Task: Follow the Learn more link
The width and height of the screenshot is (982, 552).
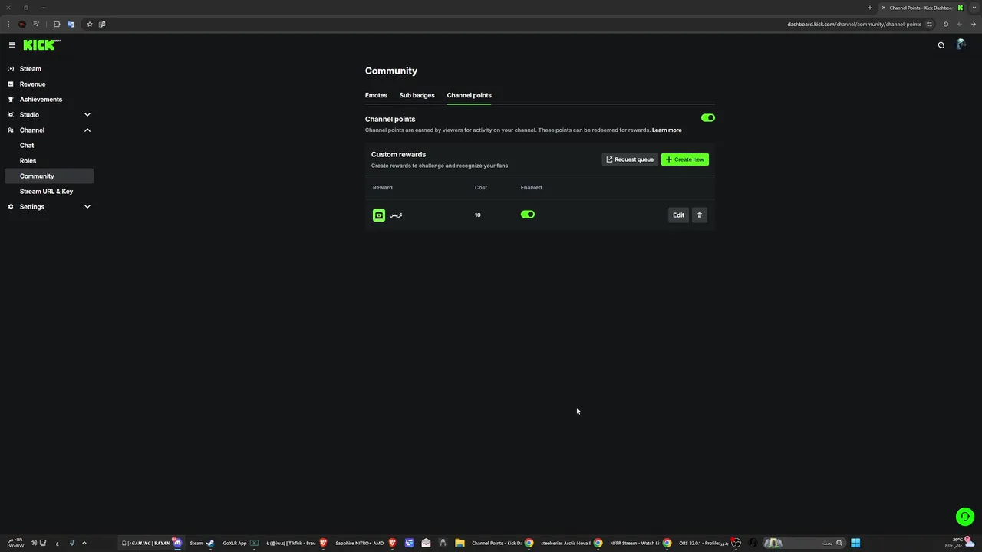Action: pyautogui.click(x=667, y=130)
